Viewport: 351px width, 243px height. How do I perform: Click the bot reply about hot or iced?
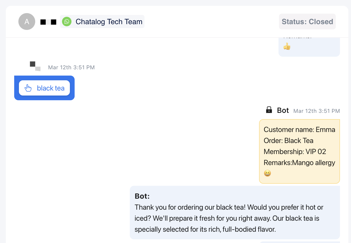tap(229, 218)
